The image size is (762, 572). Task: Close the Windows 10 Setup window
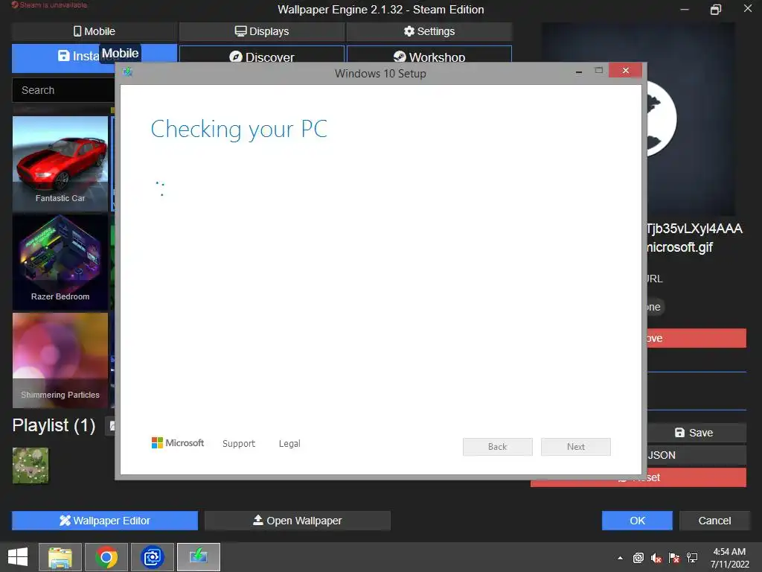tap(625, 71)
